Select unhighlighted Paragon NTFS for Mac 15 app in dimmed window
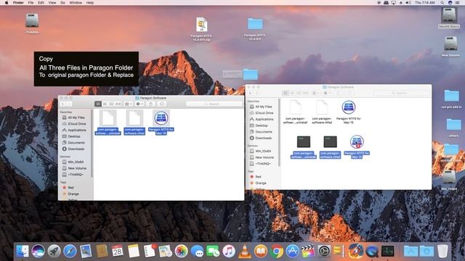Viewport: 465px width, 261px height. (x=349, y=112)
